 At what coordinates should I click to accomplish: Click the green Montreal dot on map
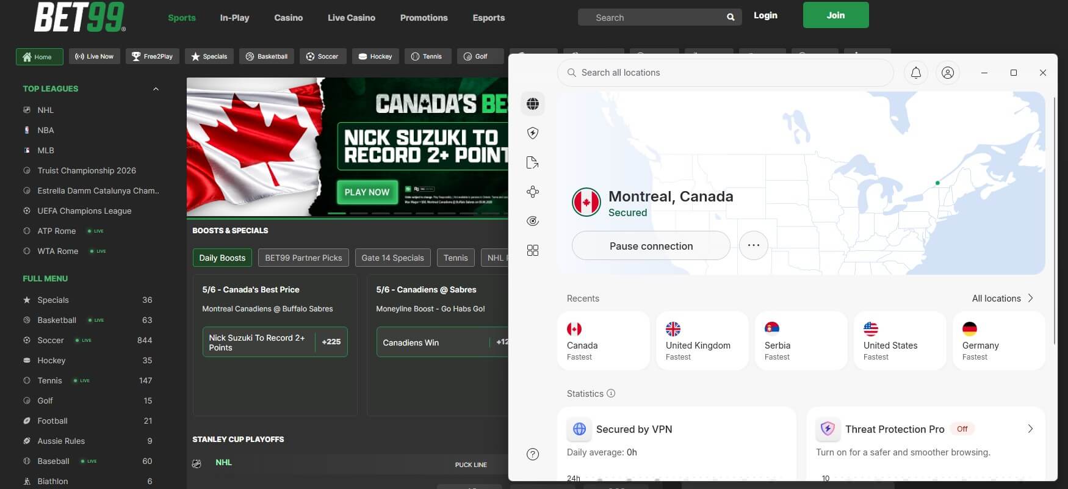tap(937, 183)
